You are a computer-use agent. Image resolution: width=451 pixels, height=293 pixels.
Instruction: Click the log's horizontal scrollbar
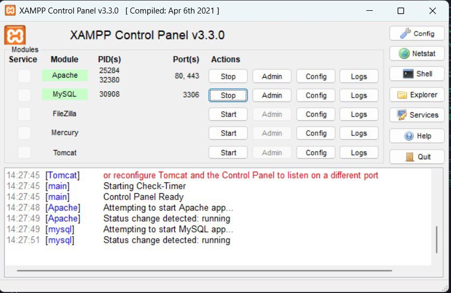204,270
